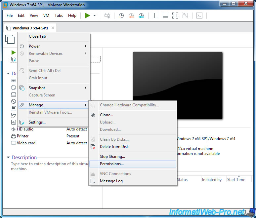
Task: Take a snapshot with the clock-plus icon
Action: tap(121, 16)
